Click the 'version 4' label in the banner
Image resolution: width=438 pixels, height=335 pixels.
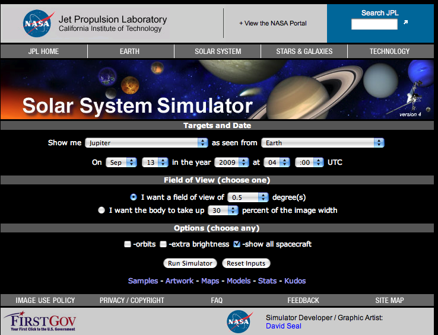click(x=410, y=114)
